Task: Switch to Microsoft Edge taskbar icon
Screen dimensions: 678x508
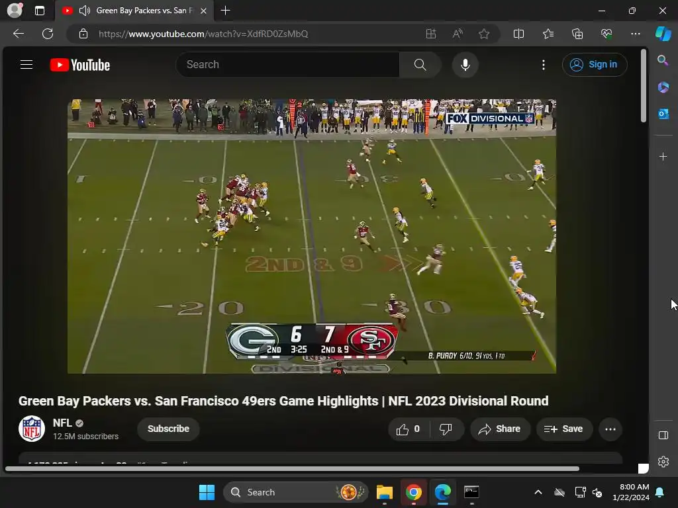Action: click(442, 492)
